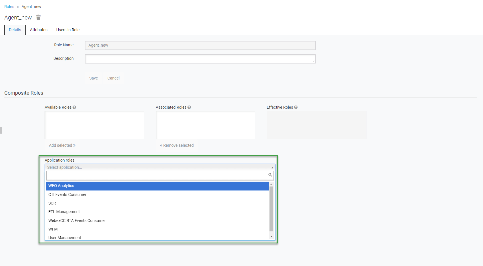
Task: Click the Effective Roles help icon
Action: (296, 107)
